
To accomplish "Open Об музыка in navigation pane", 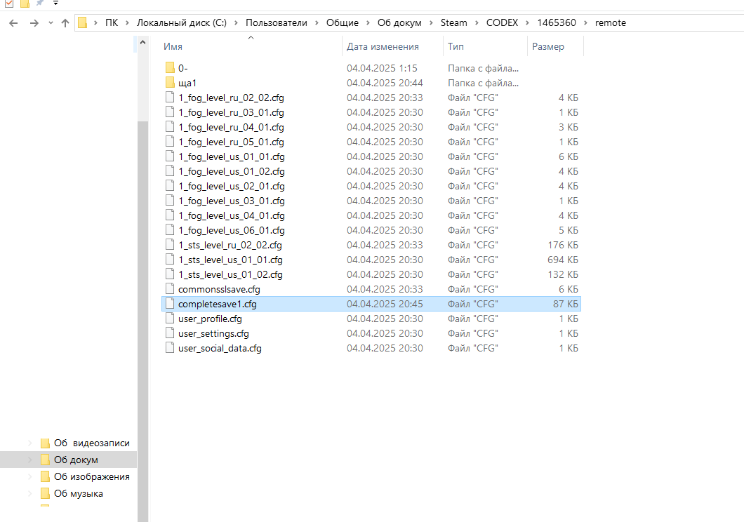I will (79, 493).
